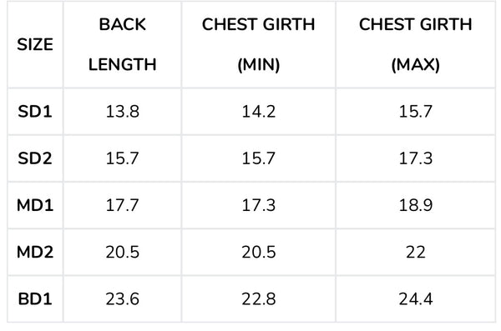Click the 14.2 chest girth min cell
501x331 pixels.
click(x=259, y=112)
